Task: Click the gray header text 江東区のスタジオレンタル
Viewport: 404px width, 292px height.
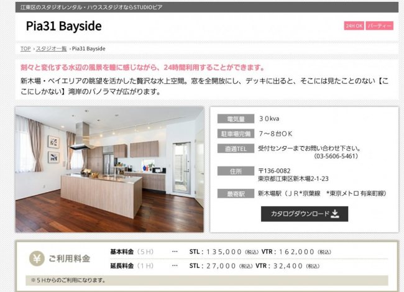Action: click(91, 7)
